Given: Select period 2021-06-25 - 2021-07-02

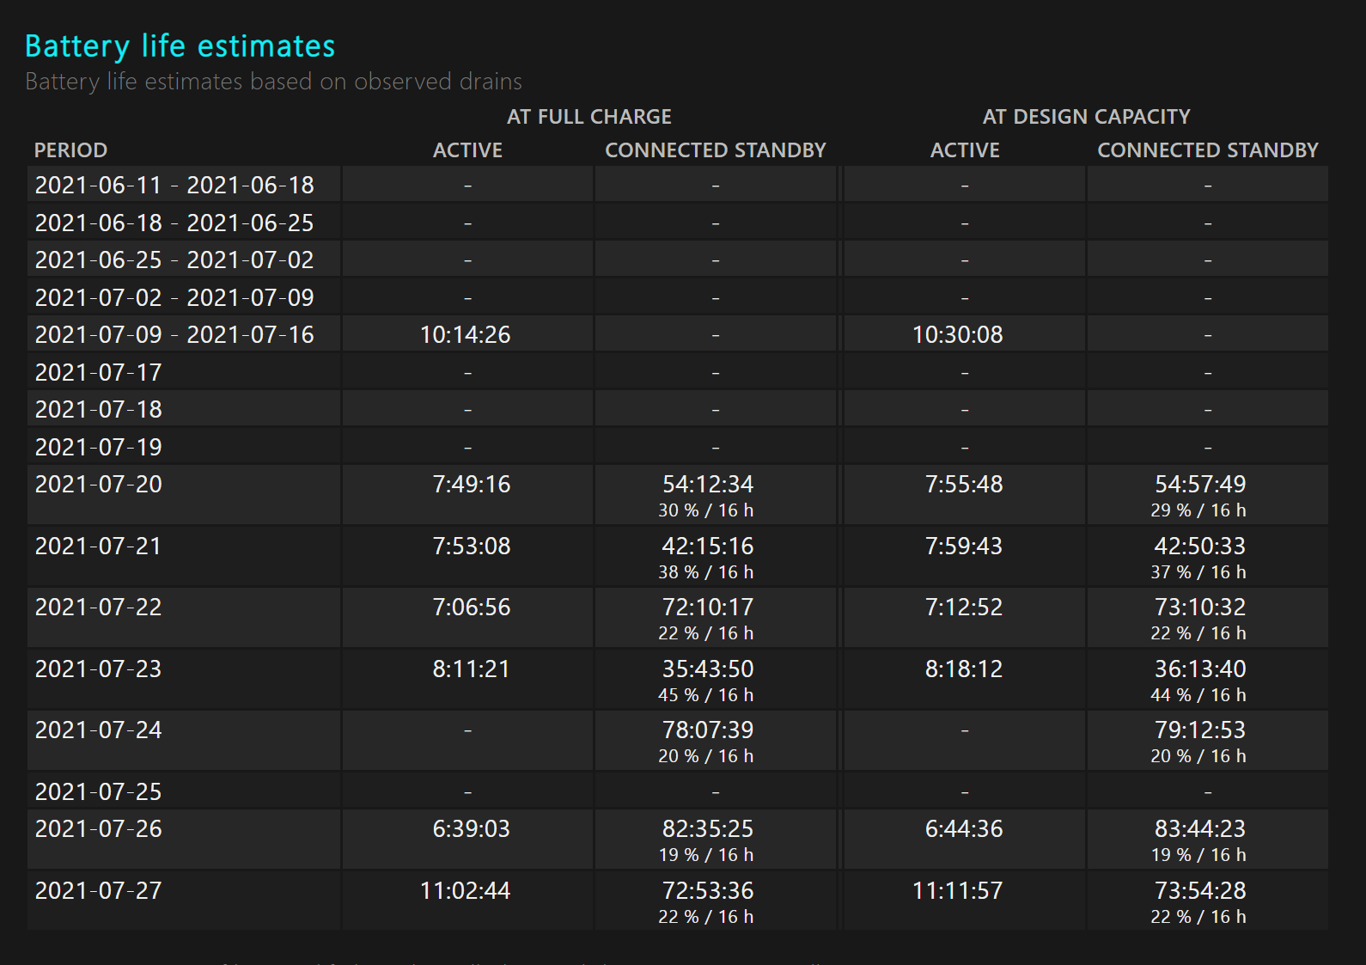Looking at the screenshot, I should coord(174,260).
